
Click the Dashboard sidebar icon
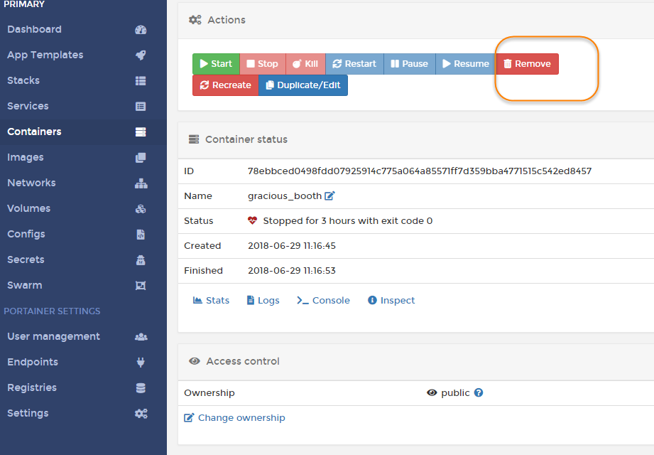(x=141, y=29)
